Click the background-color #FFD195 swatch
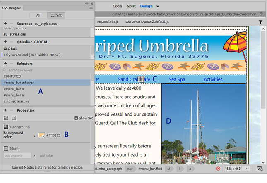 [41, 135]
